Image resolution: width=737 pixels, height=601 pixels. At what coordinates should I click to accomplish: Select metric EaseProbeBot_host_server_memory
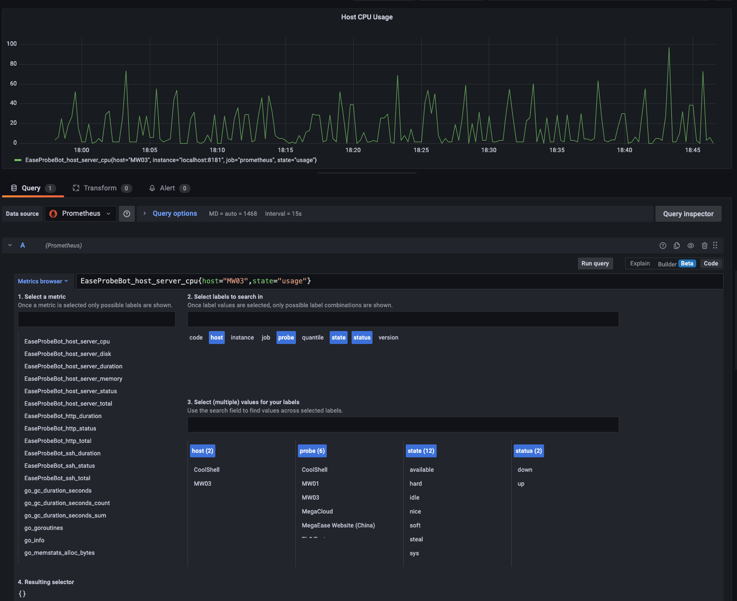pos(73,379)
